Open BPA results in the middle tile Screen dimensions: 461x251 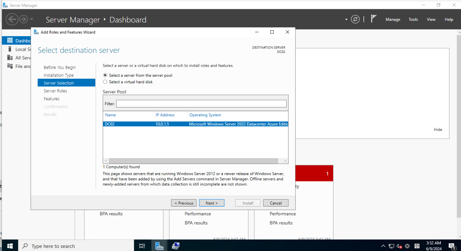point(196,223)
